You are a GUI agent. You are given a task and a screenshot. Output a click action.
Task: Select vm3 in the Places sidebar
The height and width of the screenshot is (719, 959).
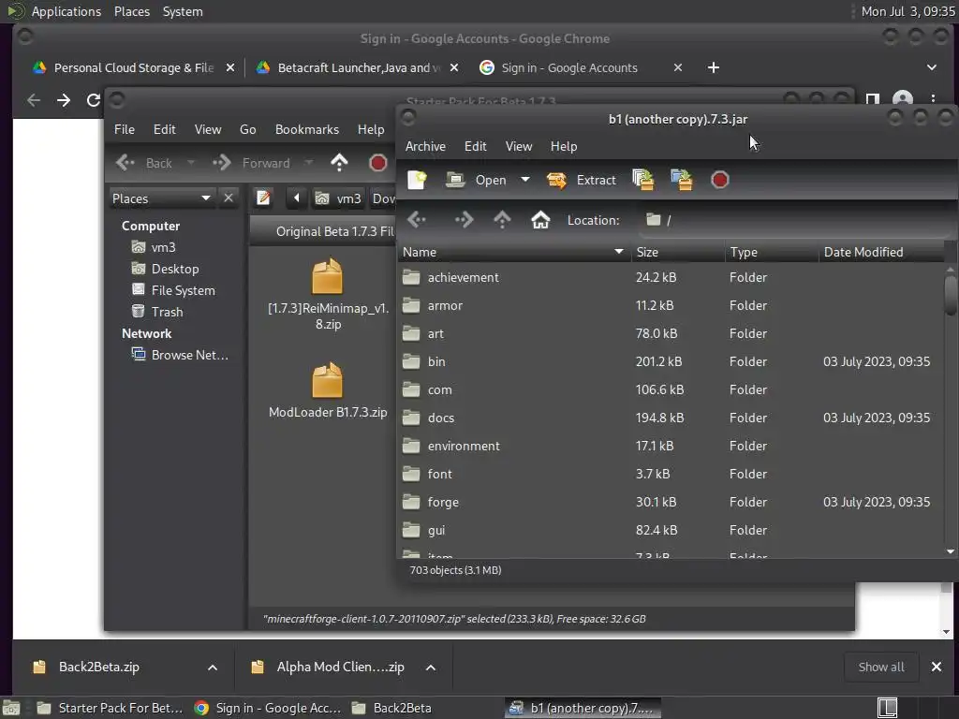pos(154,247)
